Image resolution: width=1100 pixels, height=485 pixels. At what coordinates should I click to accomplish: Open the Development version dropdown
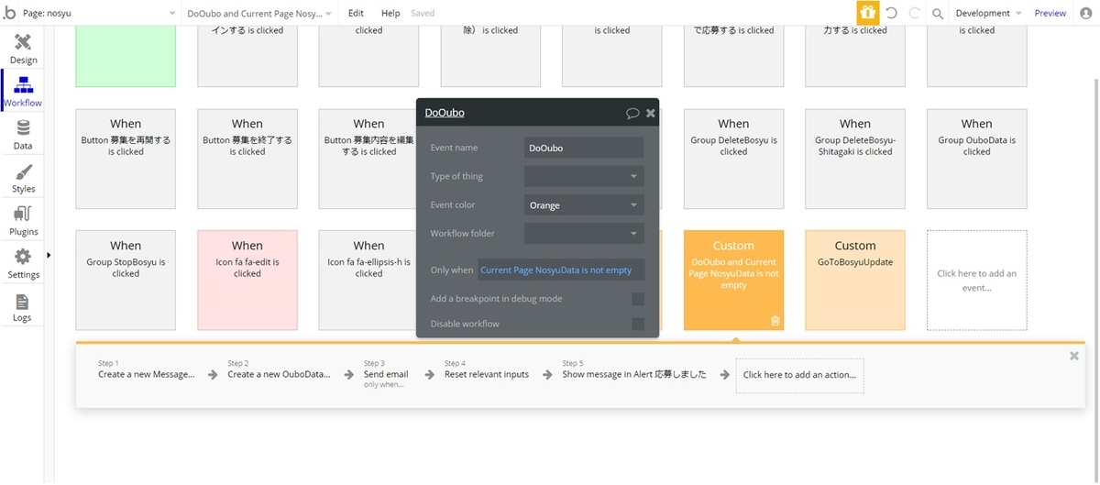(988, 13)
